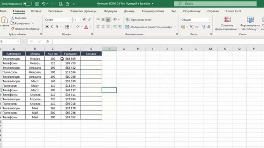The image size is (264, 148).
Task: Click the Percent style icon
Action: pos(191,27)
